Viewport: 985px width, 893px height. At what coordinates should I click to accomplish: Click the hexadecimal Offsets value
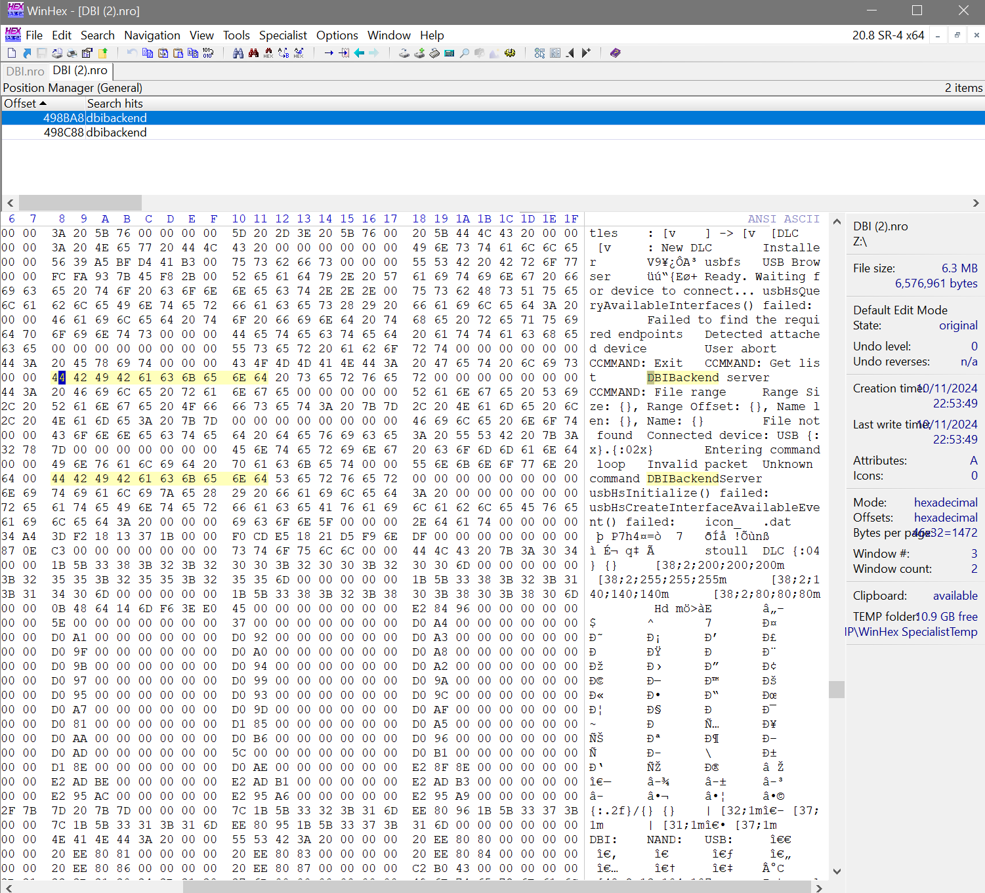point(946,518)
